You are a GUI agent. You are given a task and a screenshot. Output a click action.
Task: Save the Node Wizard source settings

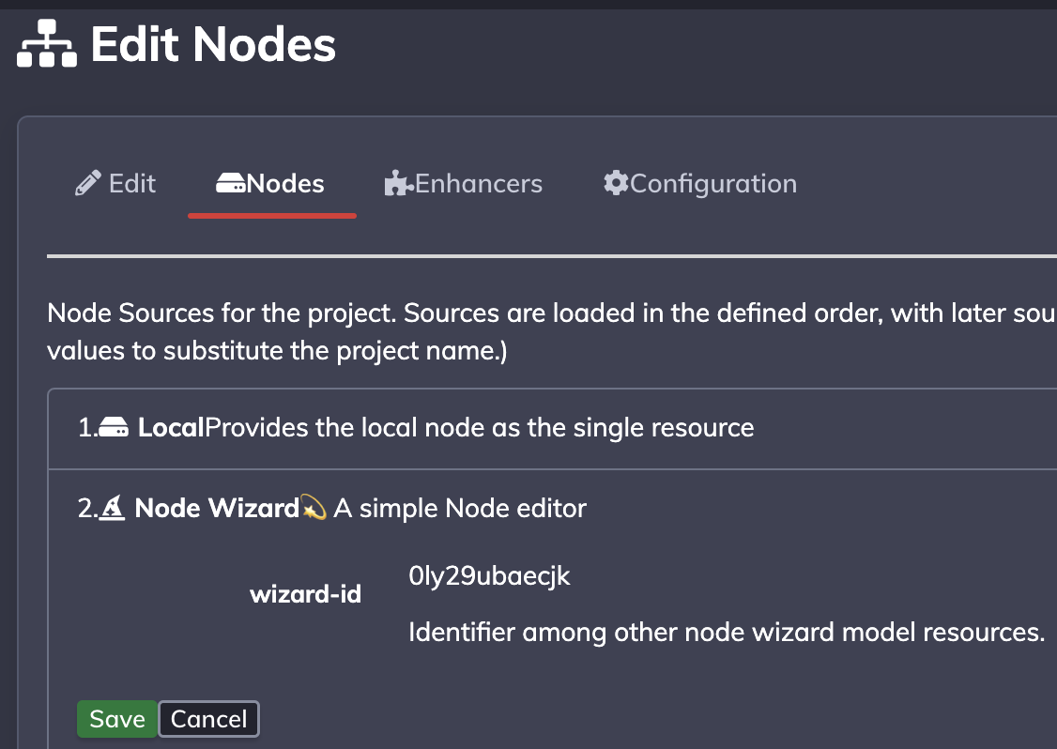[117, 719]
